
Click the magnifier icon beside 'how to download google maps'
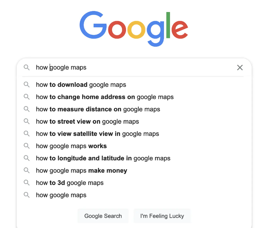click(x=27, y=85)
